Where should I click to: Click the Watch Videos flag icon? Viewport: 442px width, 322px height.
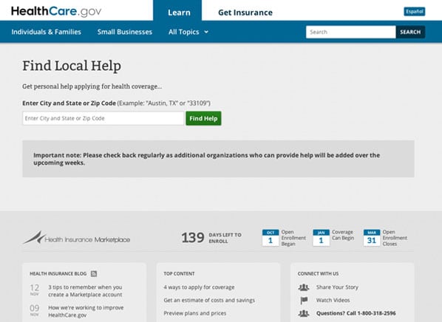(x=304, y=301)
